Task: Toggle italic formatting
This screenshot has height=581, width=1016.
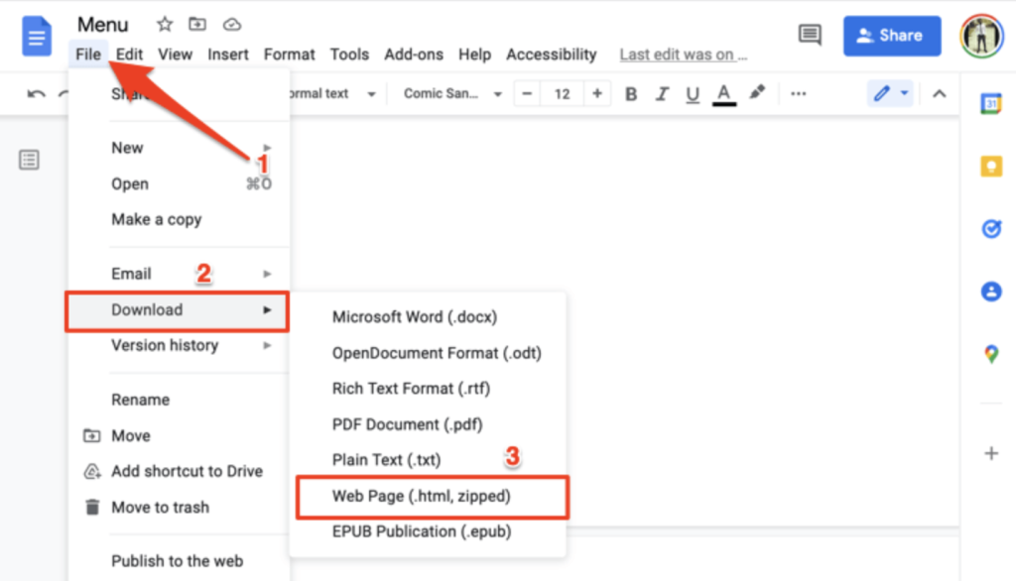Action: coord(662,94)
